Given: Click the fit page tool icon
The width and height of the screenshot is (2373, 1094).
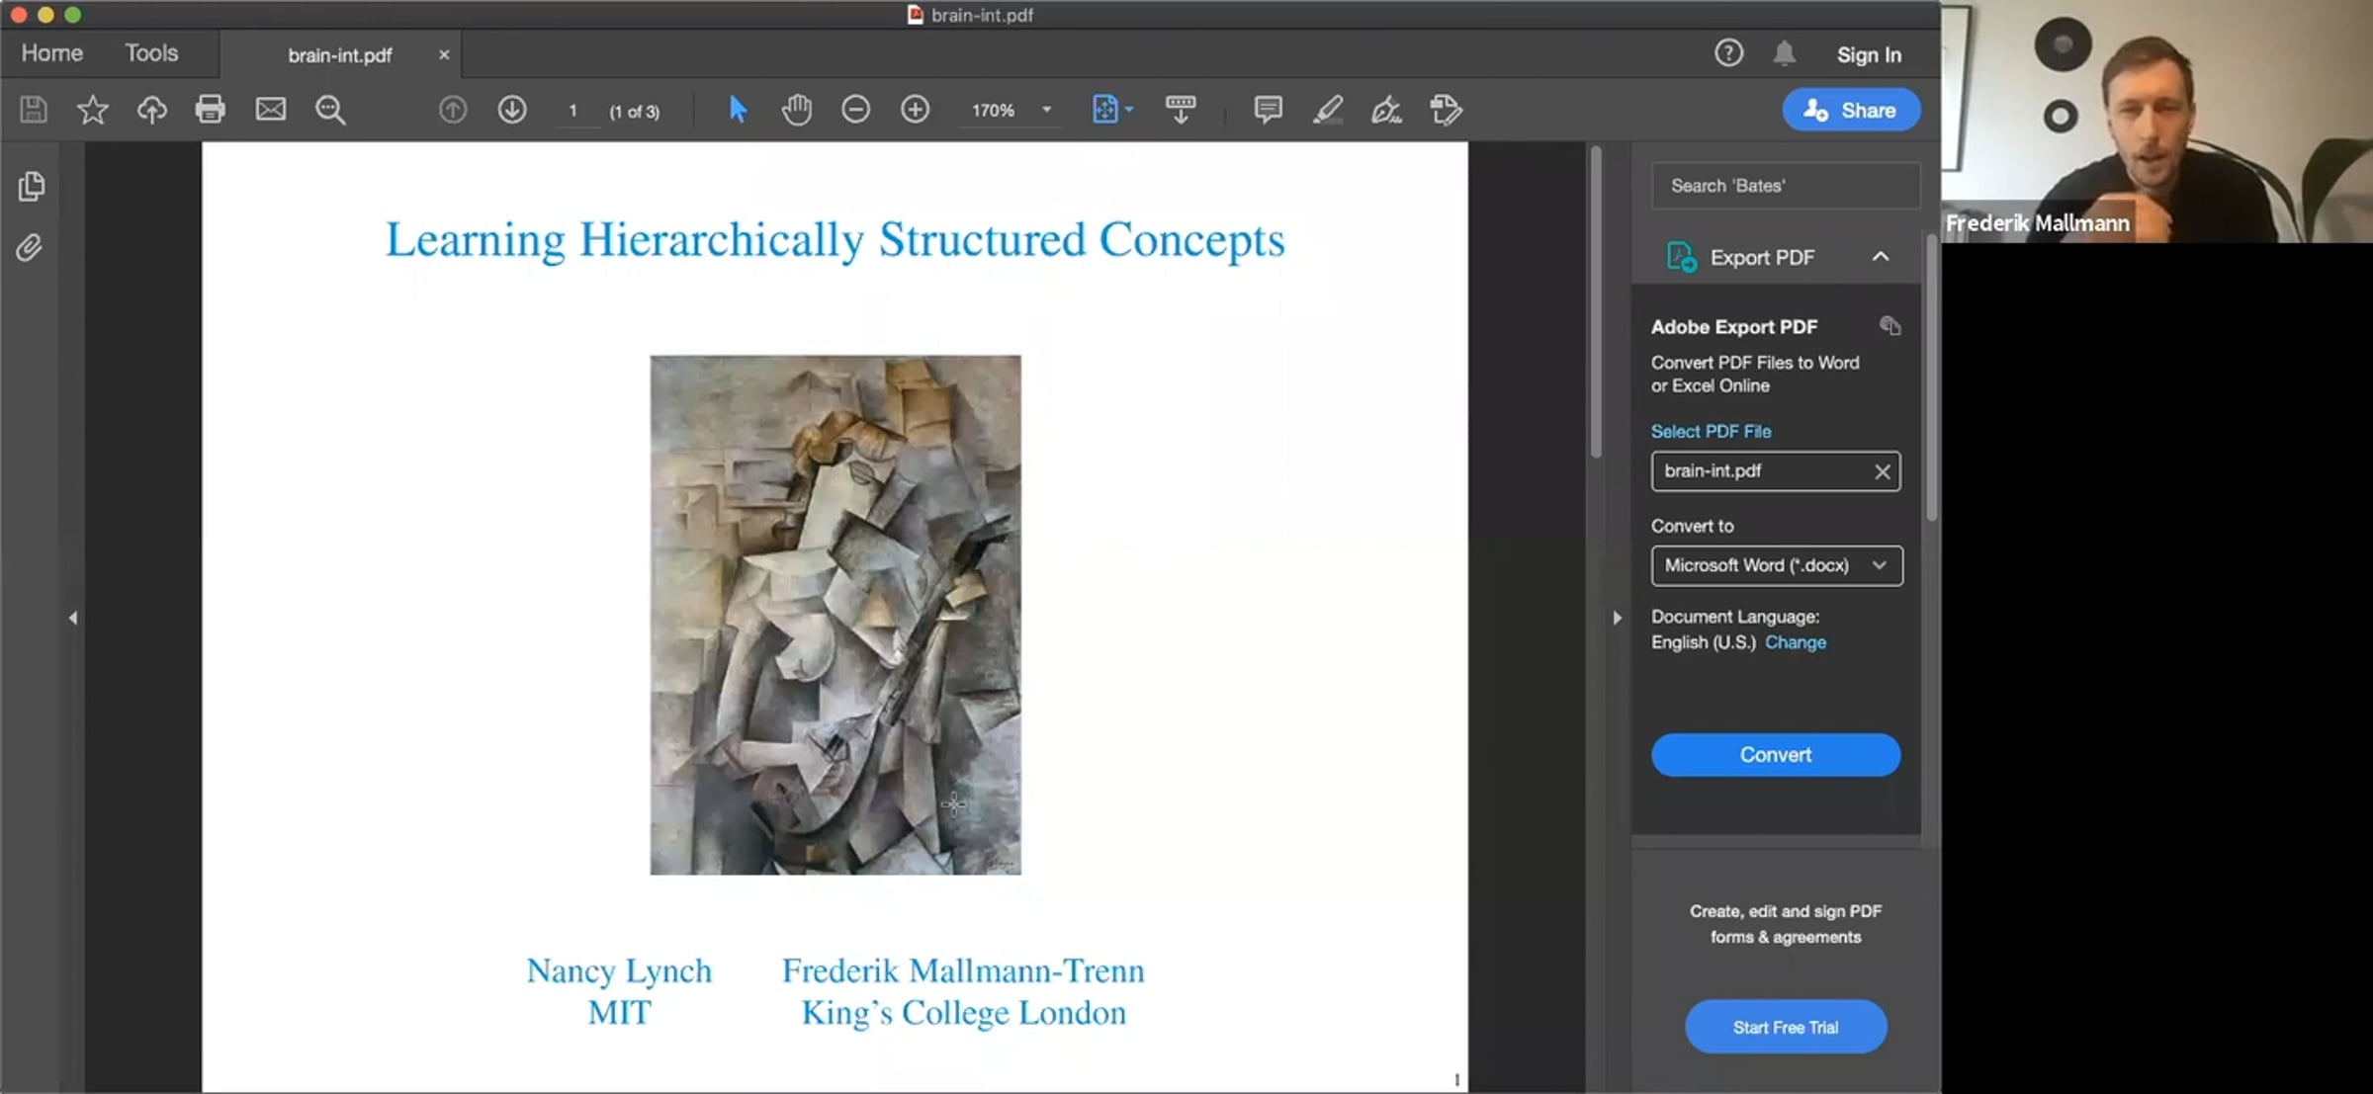Looking at the screenshot, I should pos(1104,110).
